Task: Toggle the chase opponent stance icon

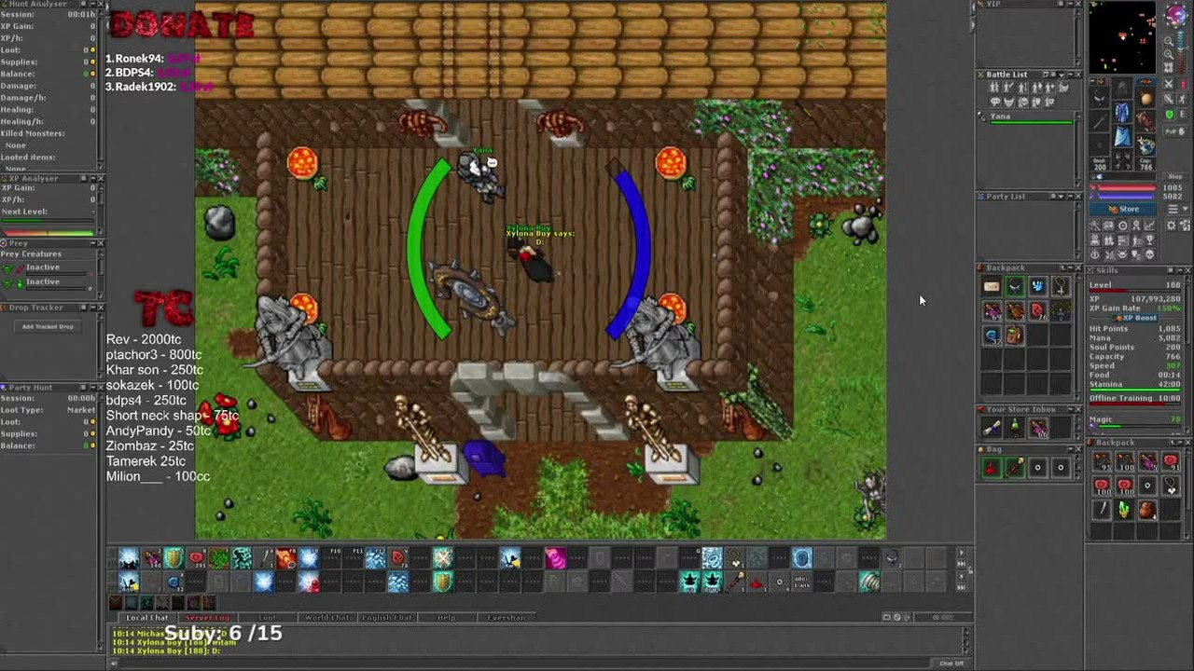Action: pos(1183,100)
